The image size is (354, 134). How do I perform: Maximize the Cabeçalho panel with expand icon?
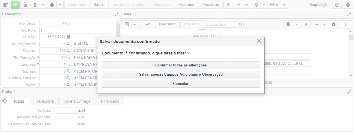[116, 14]
